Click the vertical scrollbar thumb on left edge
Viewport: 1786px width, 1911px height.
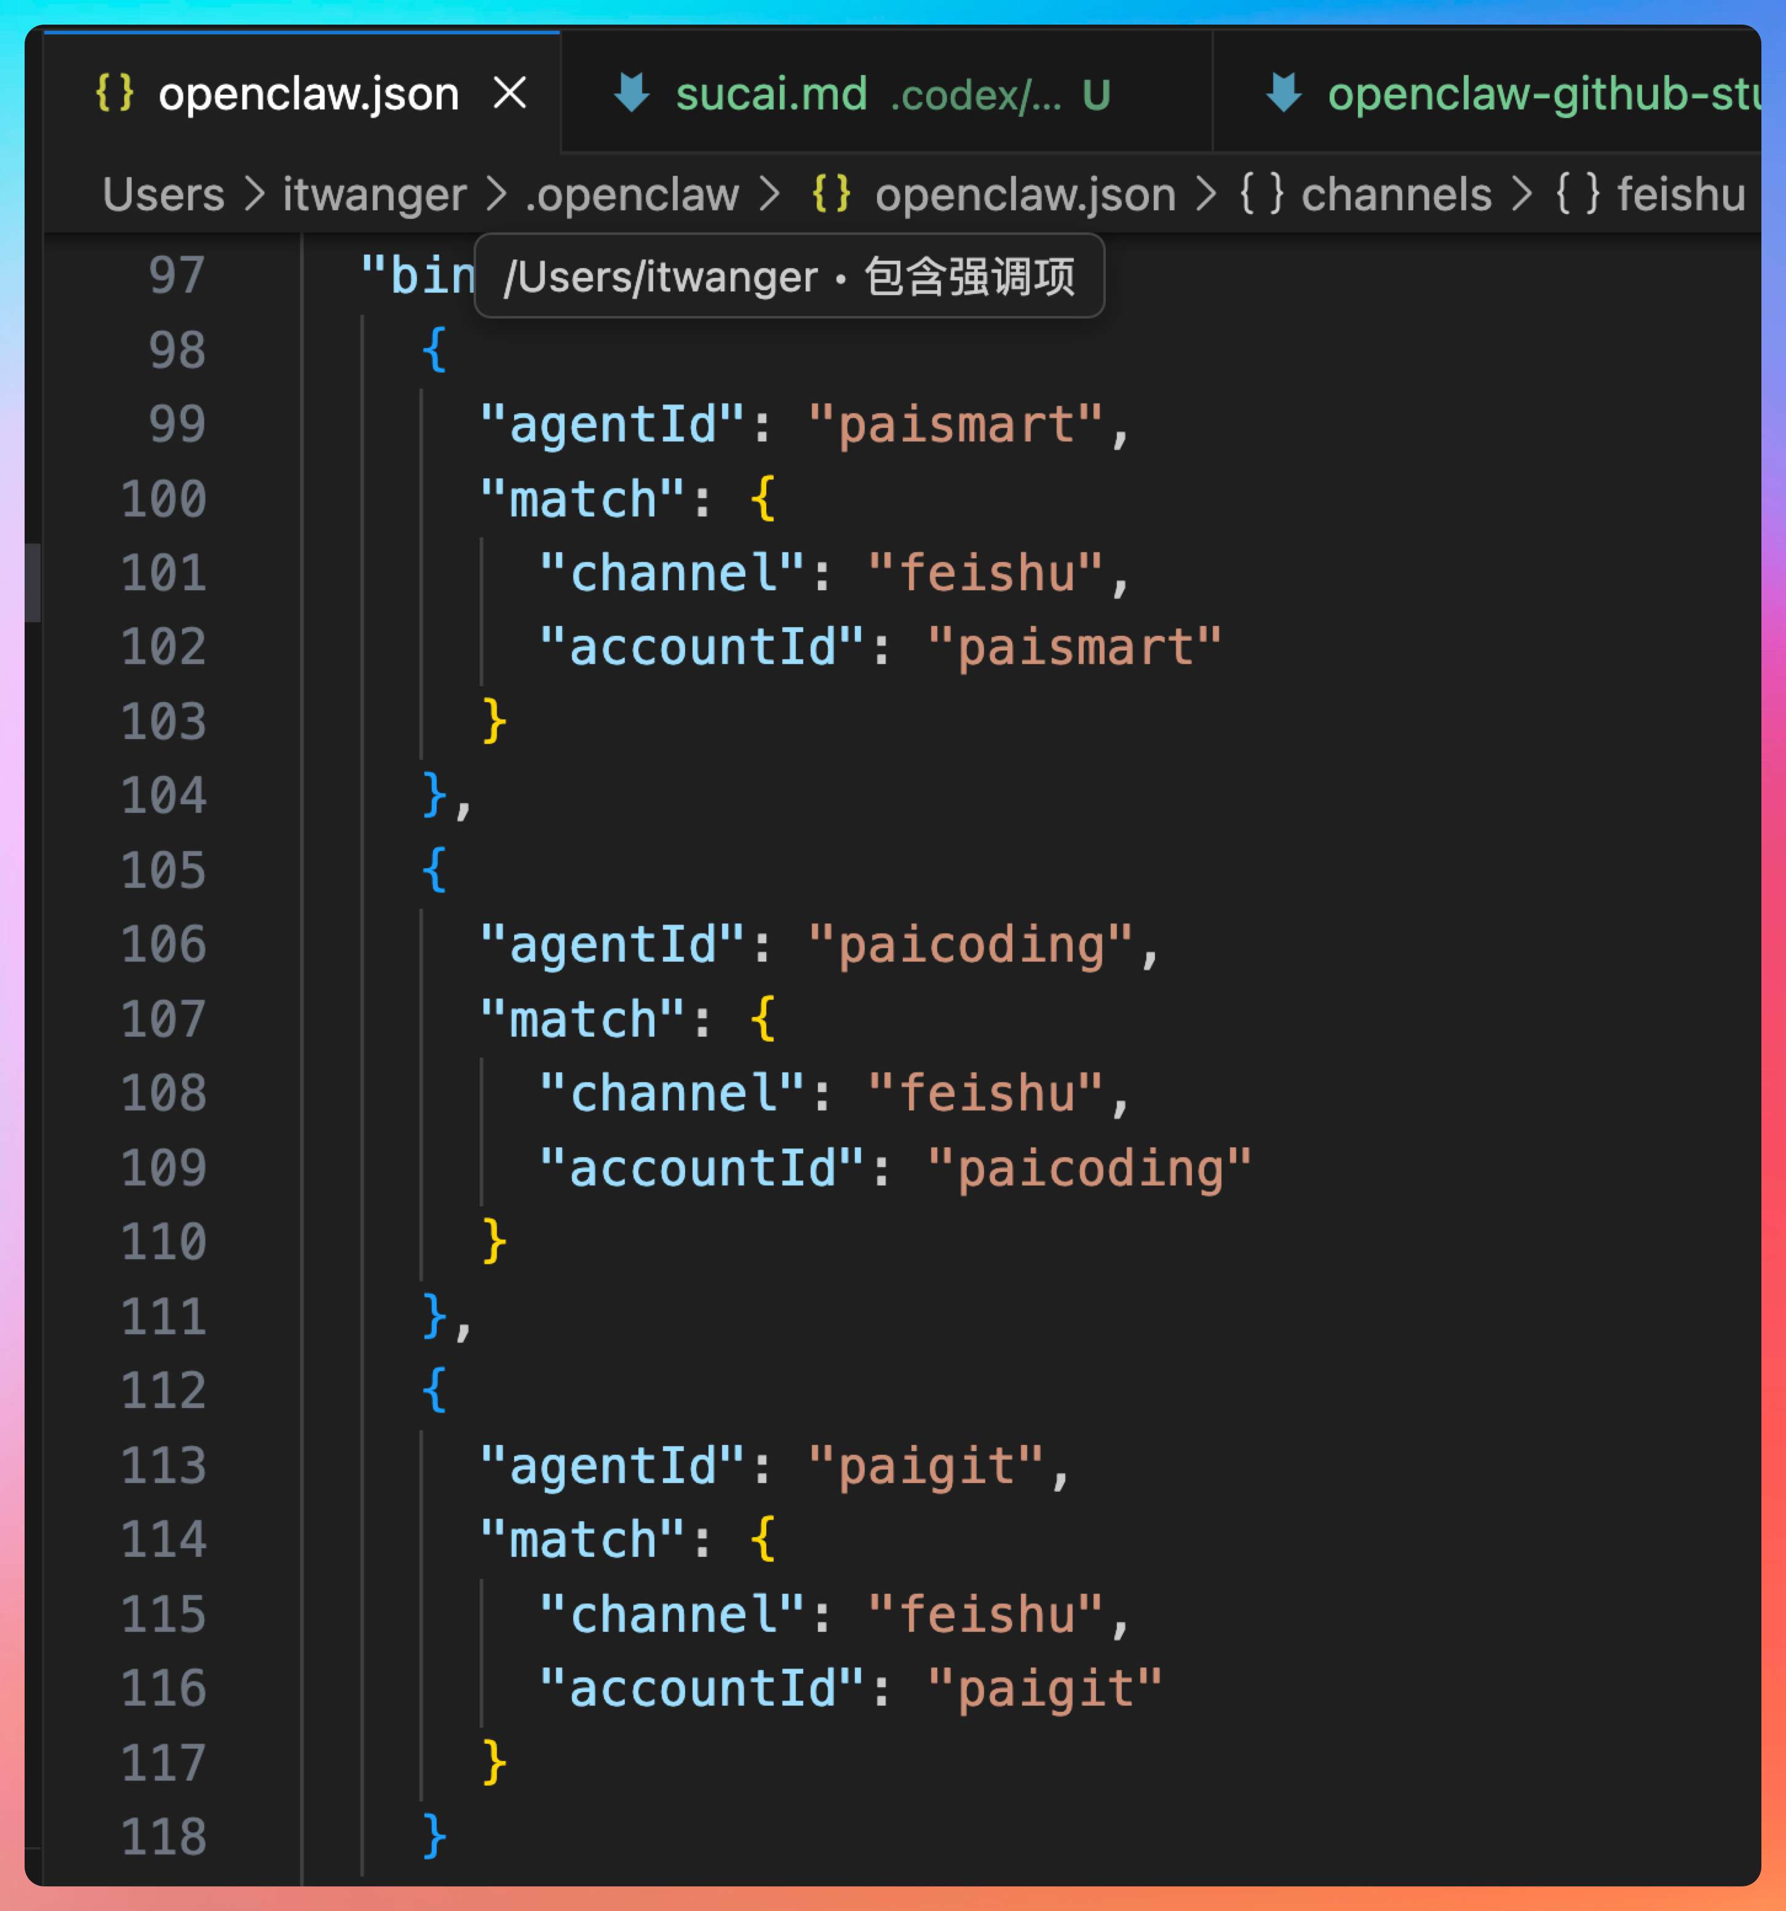(x=33, y=582)
